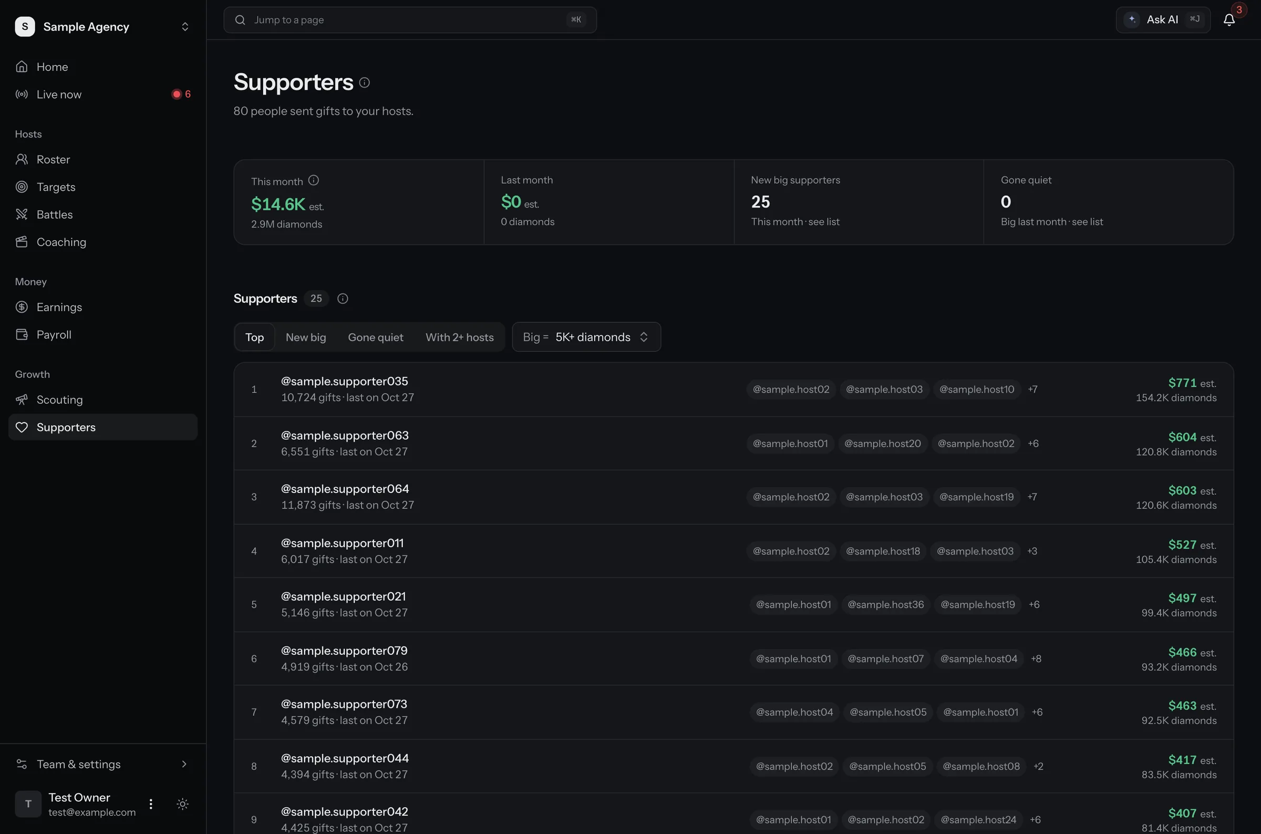Open @sample.supporter063 profile
The width and height of the screenshot is (1261, 834).
click(345, 435)
